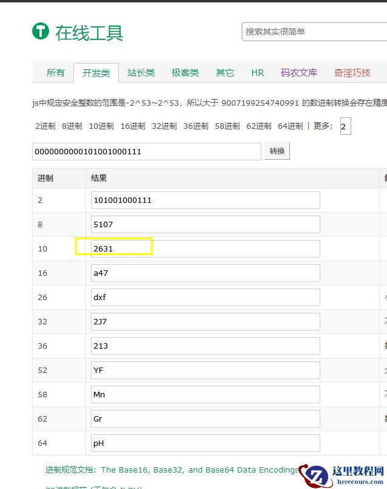Select the base 16 result a47

pos(206,273)
